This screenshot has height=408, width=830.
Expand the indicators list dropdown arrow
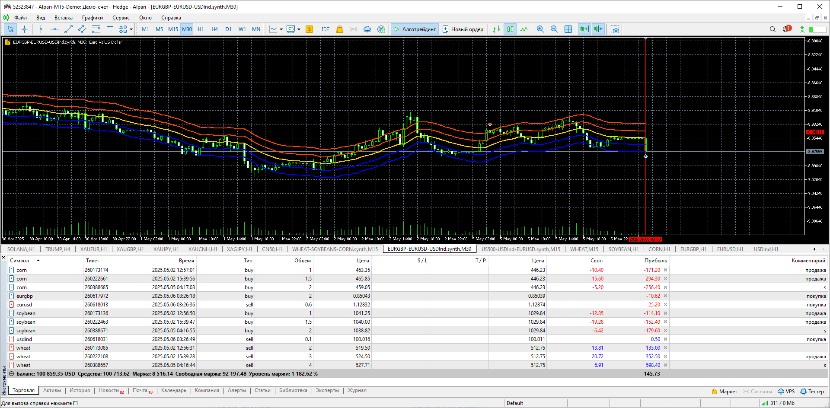point(299,29)
